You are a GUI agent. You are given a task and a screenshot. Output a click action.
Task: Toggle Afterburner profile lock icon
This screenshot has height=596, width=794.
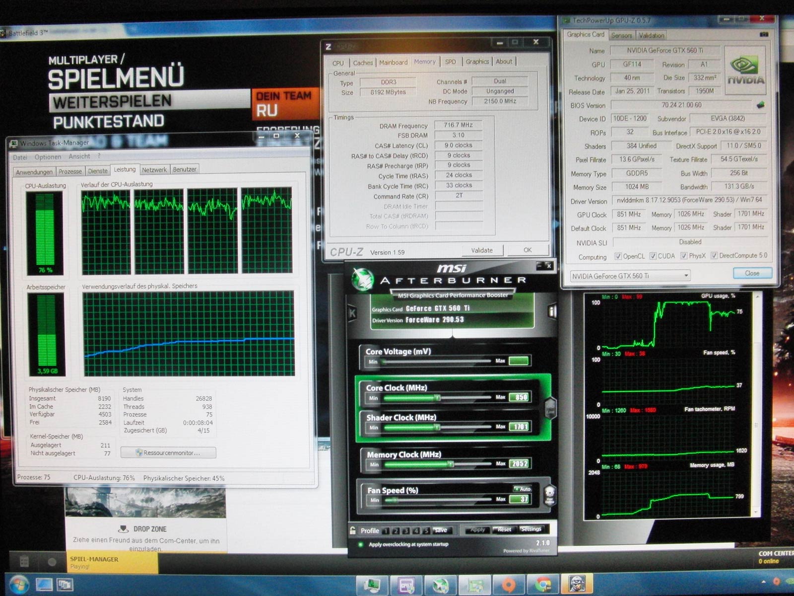tap(353, 530)
